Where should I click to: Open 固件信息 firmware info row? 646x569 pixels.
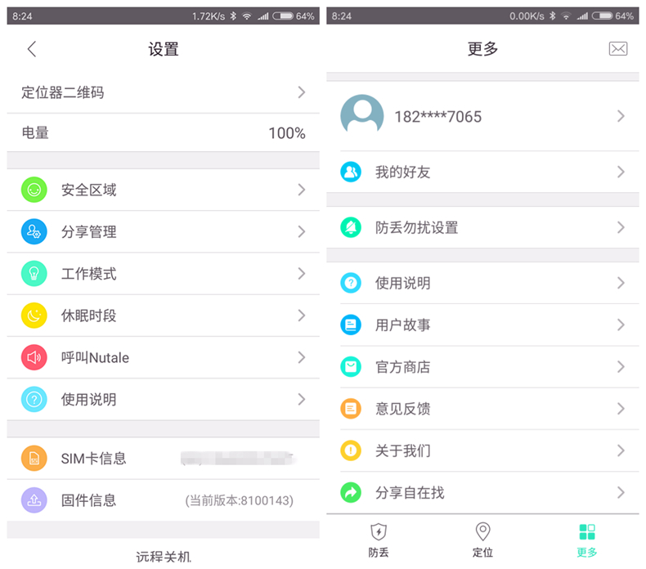(x=164, y=500)
